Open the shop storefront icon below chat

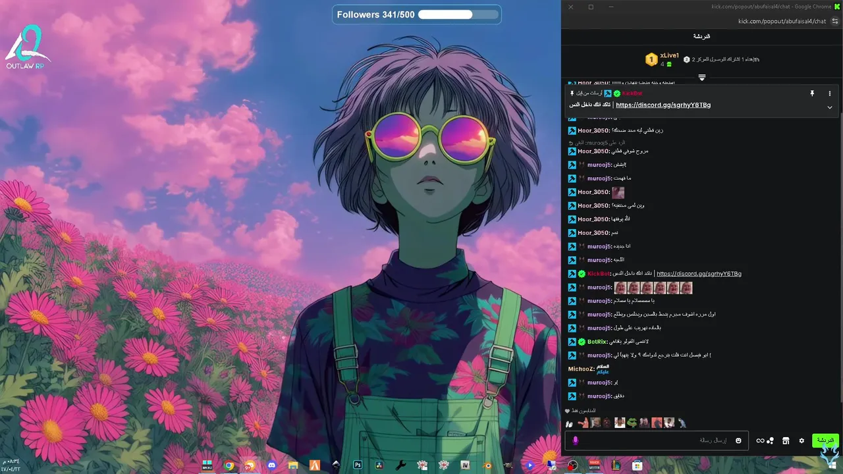pyautogui.click(x=786, y=440)
